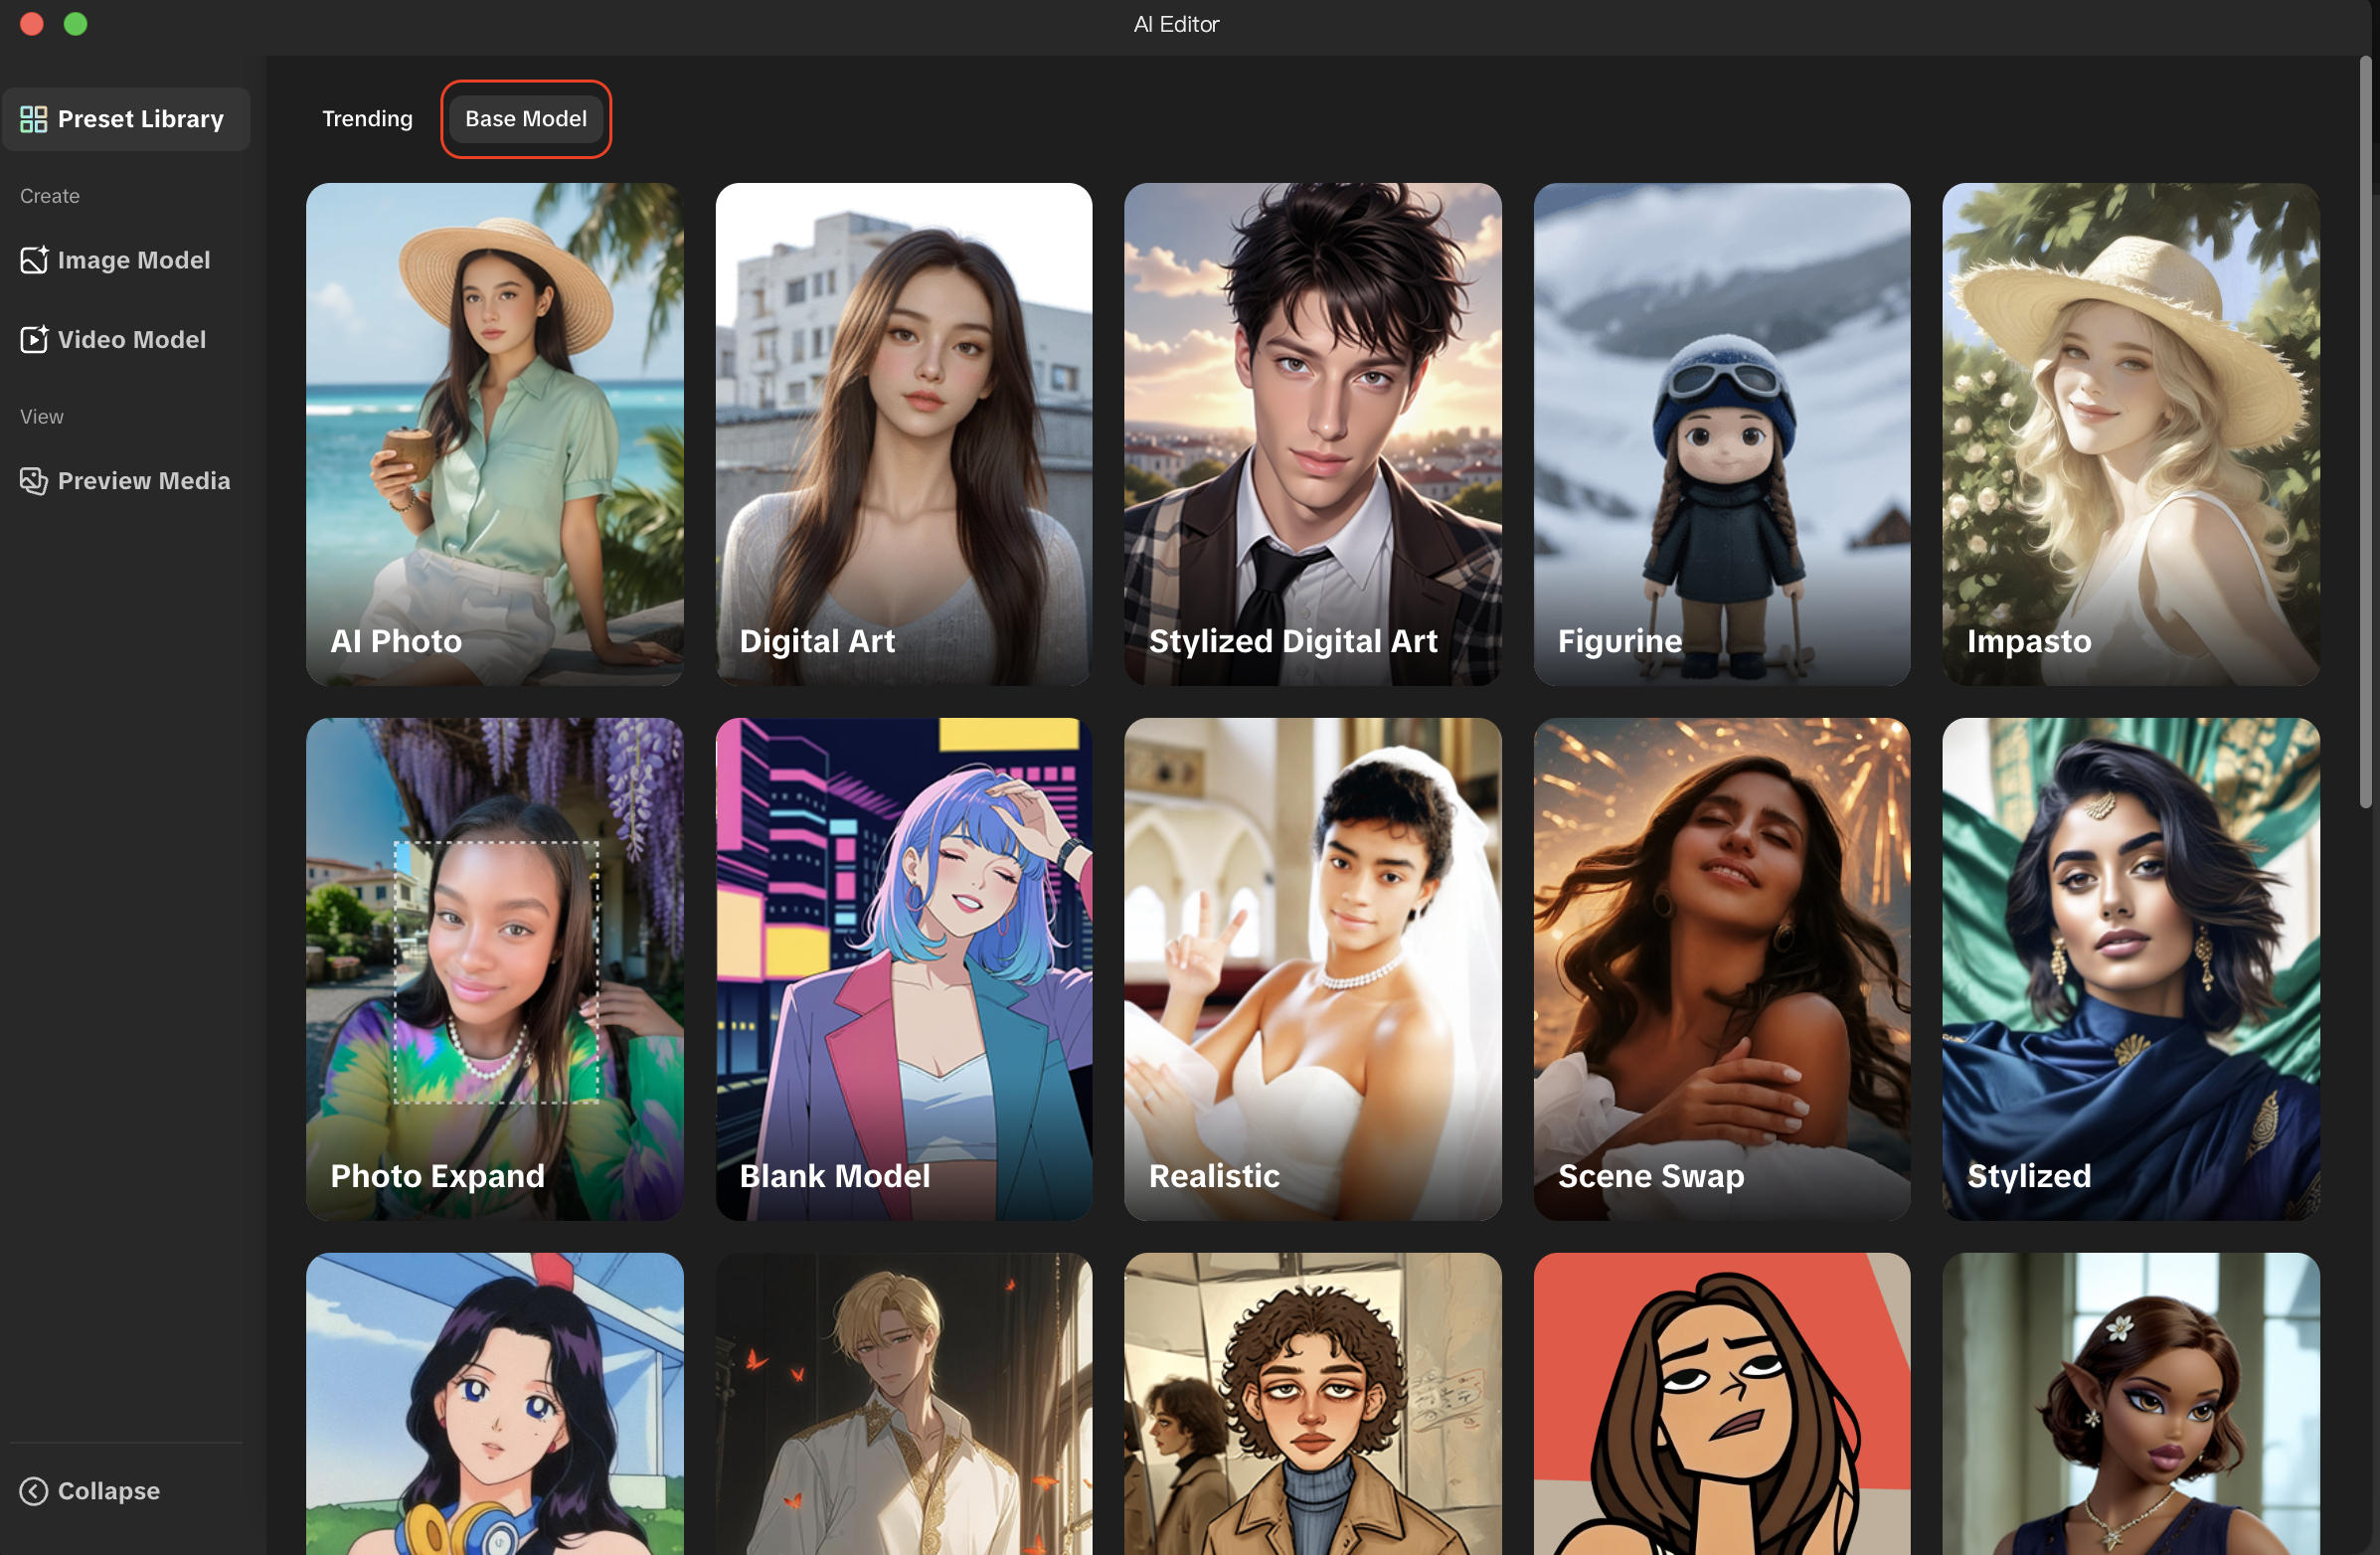Collapse the sidebar

90,1491
